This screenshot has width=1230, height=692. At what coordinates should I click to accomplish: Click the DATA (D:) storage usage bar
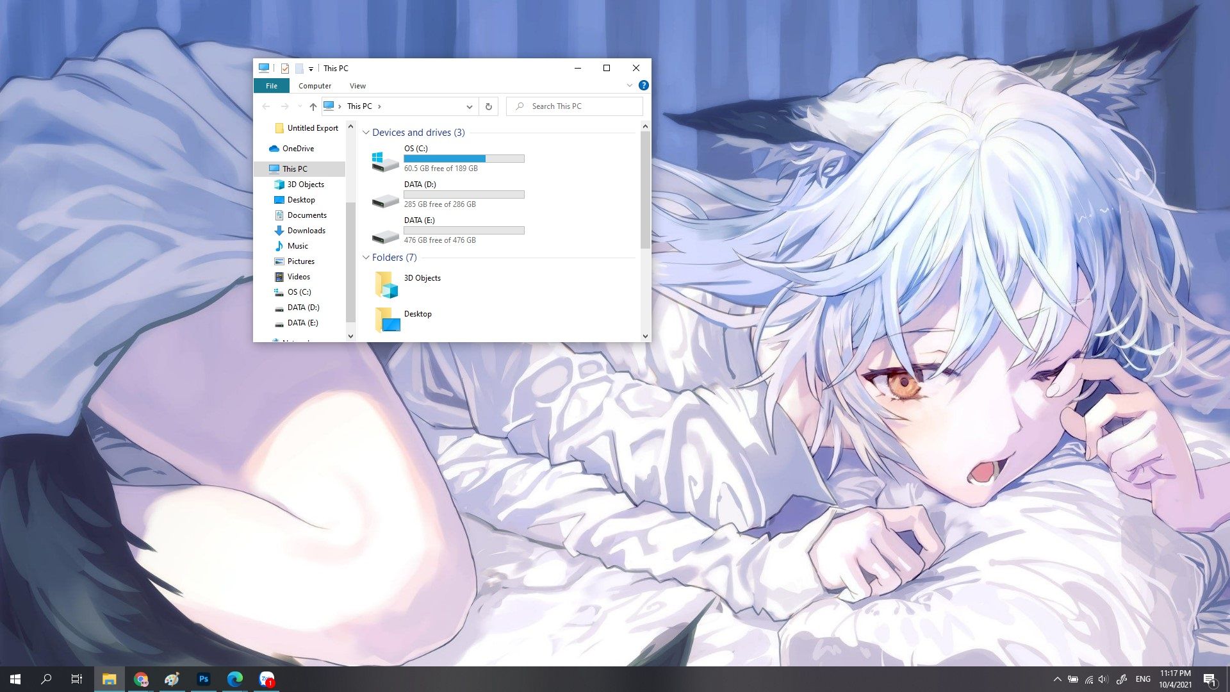tap(464, 194)
